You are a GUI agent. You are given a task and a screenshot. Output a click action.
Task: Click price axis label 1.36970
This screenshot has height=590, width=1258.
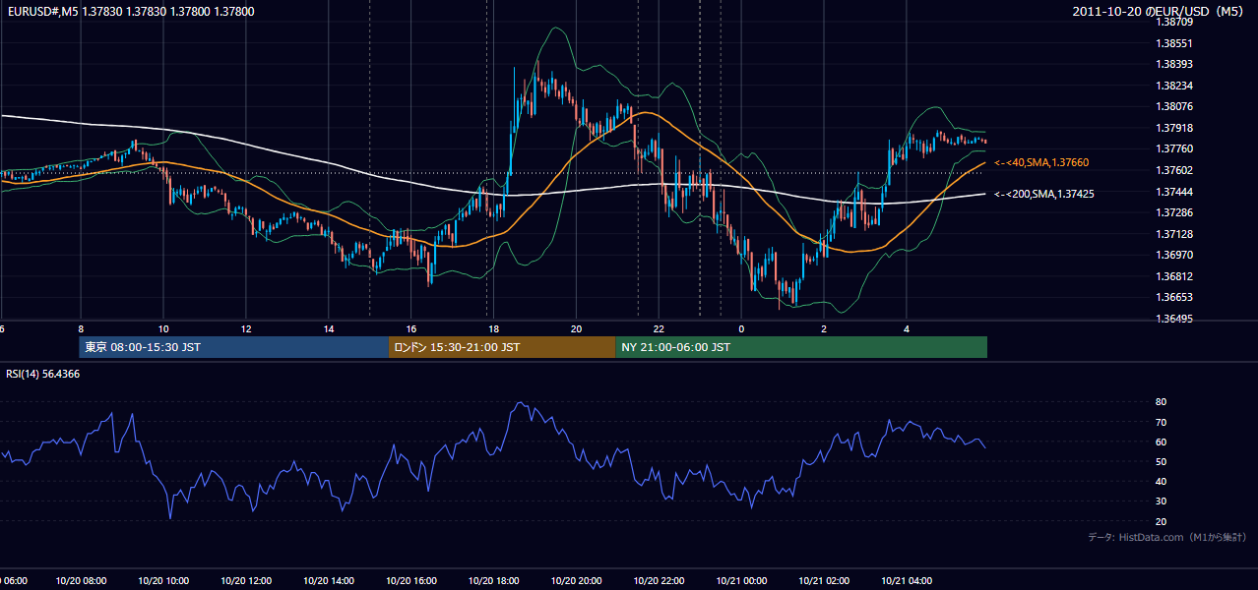point(1175,255)
